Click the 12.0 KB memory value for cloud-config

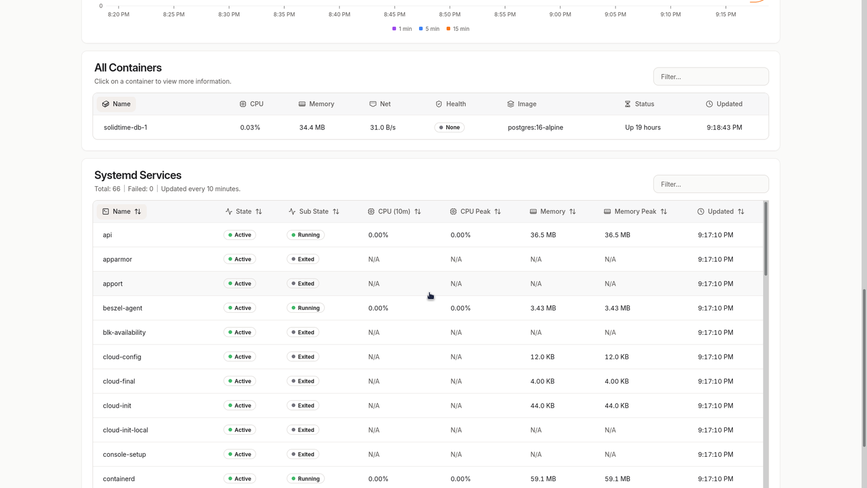tap(542, 357)
